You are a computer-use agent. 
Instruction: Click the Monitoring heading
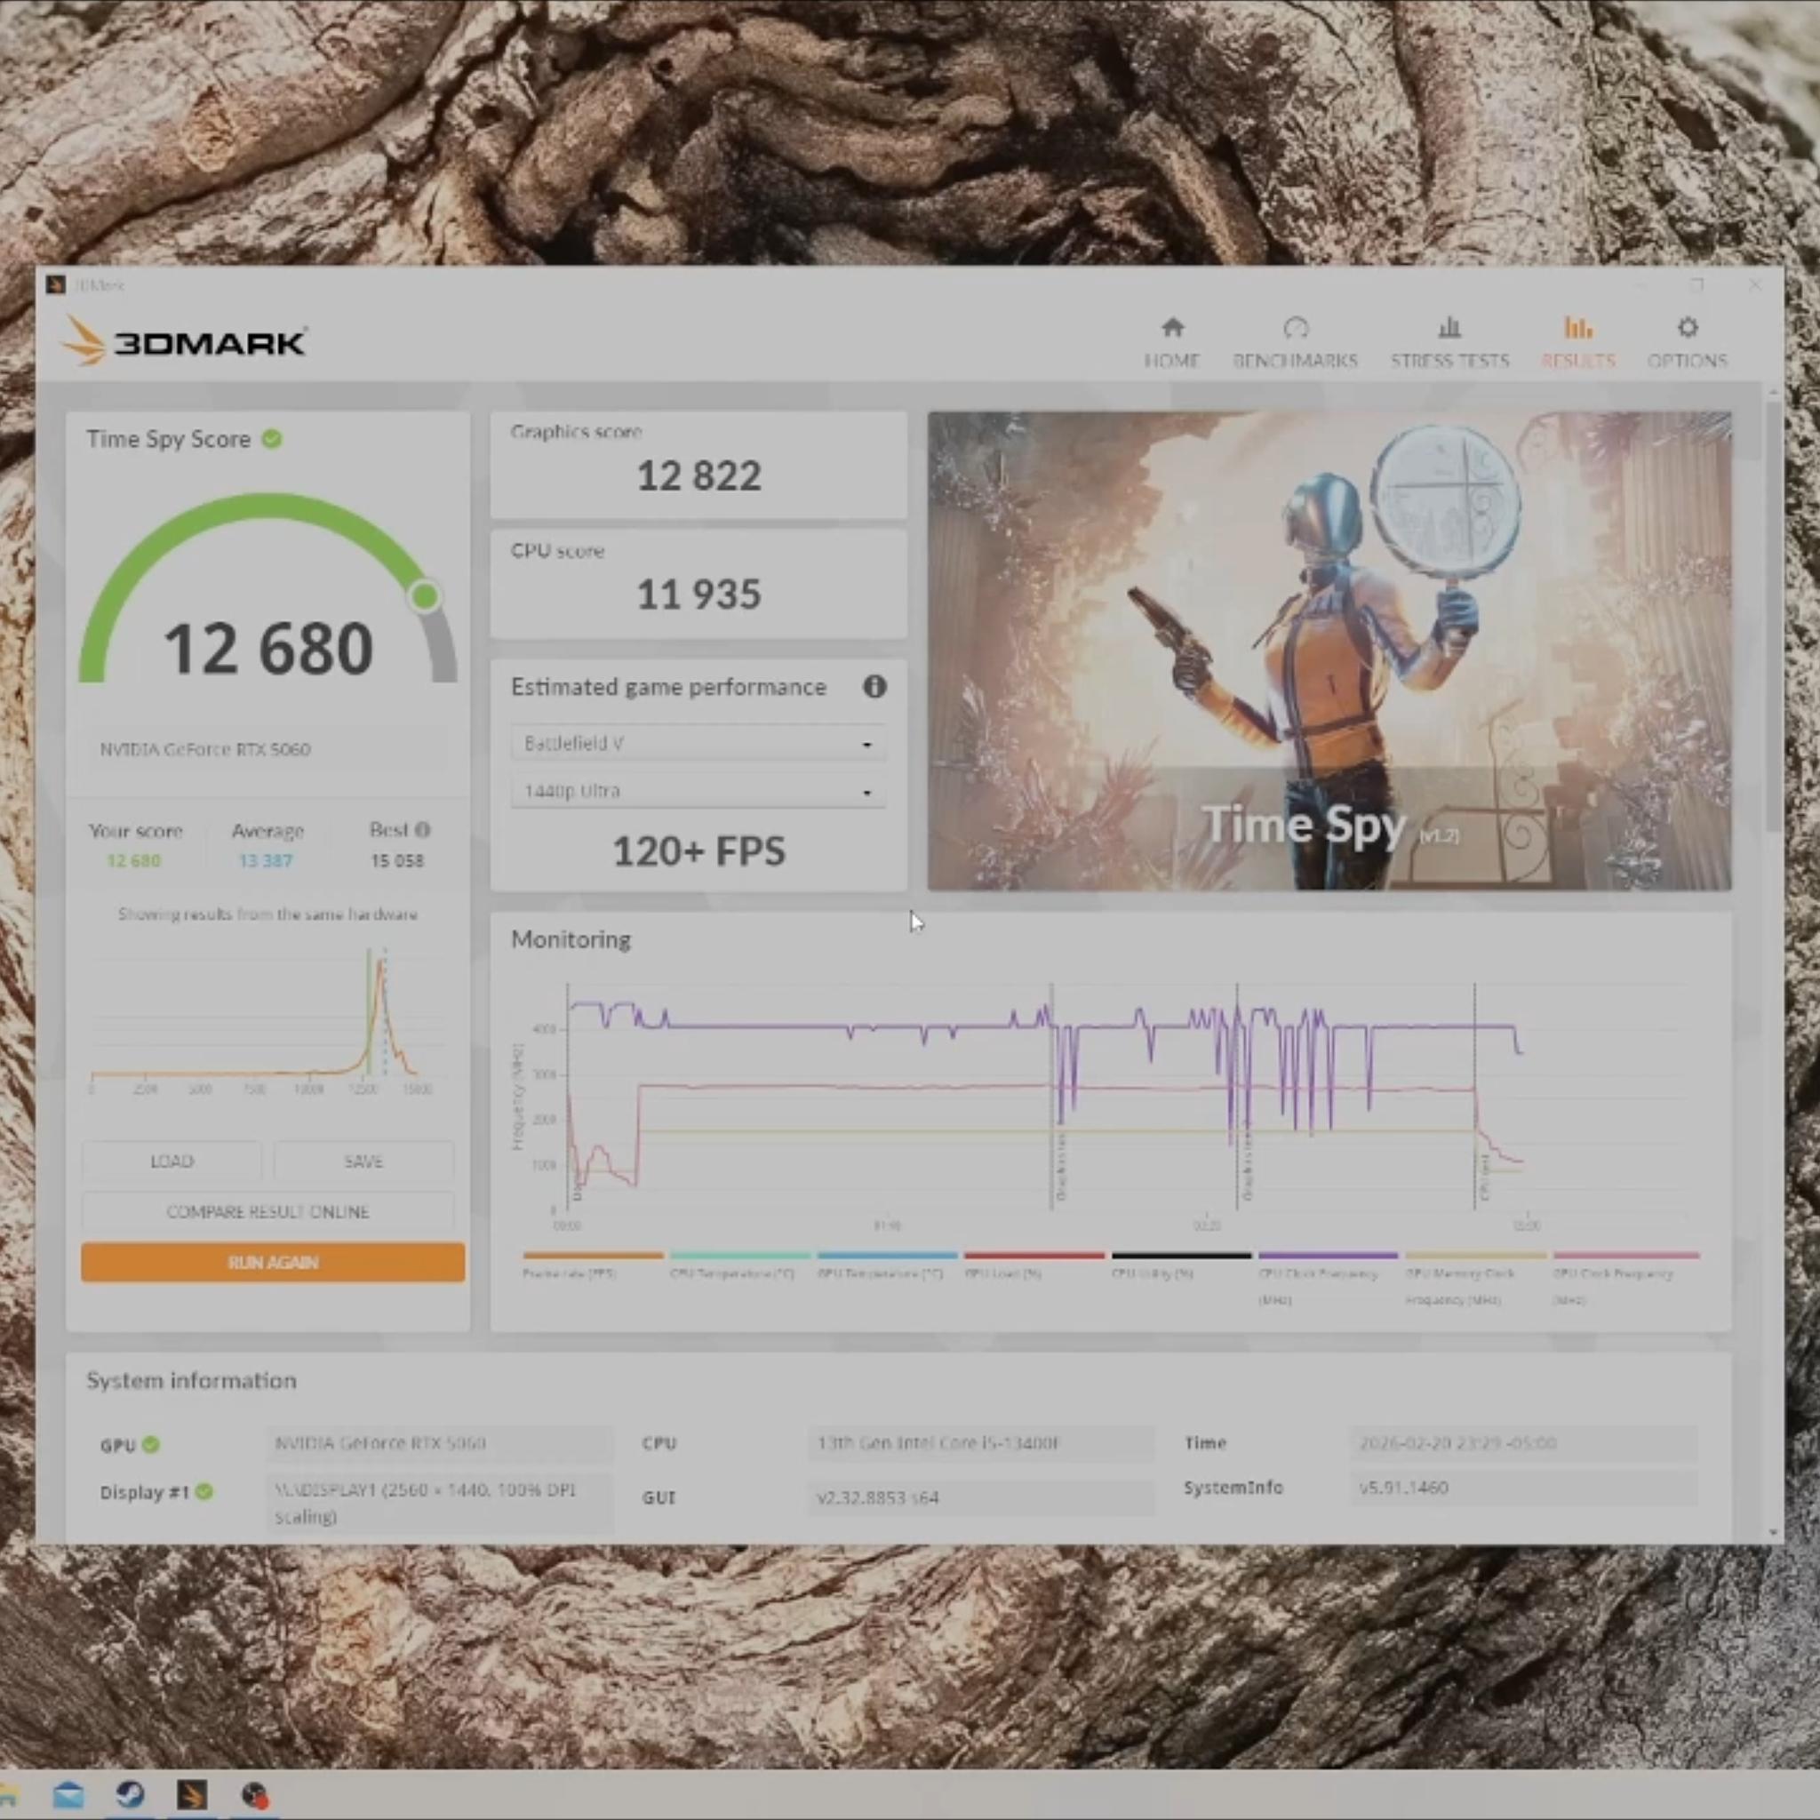(x=571, y=939)
